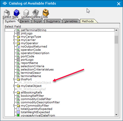123x121 pixels.
Task: Expand the allBookingRefs node
Action: [x=14, y=92]
